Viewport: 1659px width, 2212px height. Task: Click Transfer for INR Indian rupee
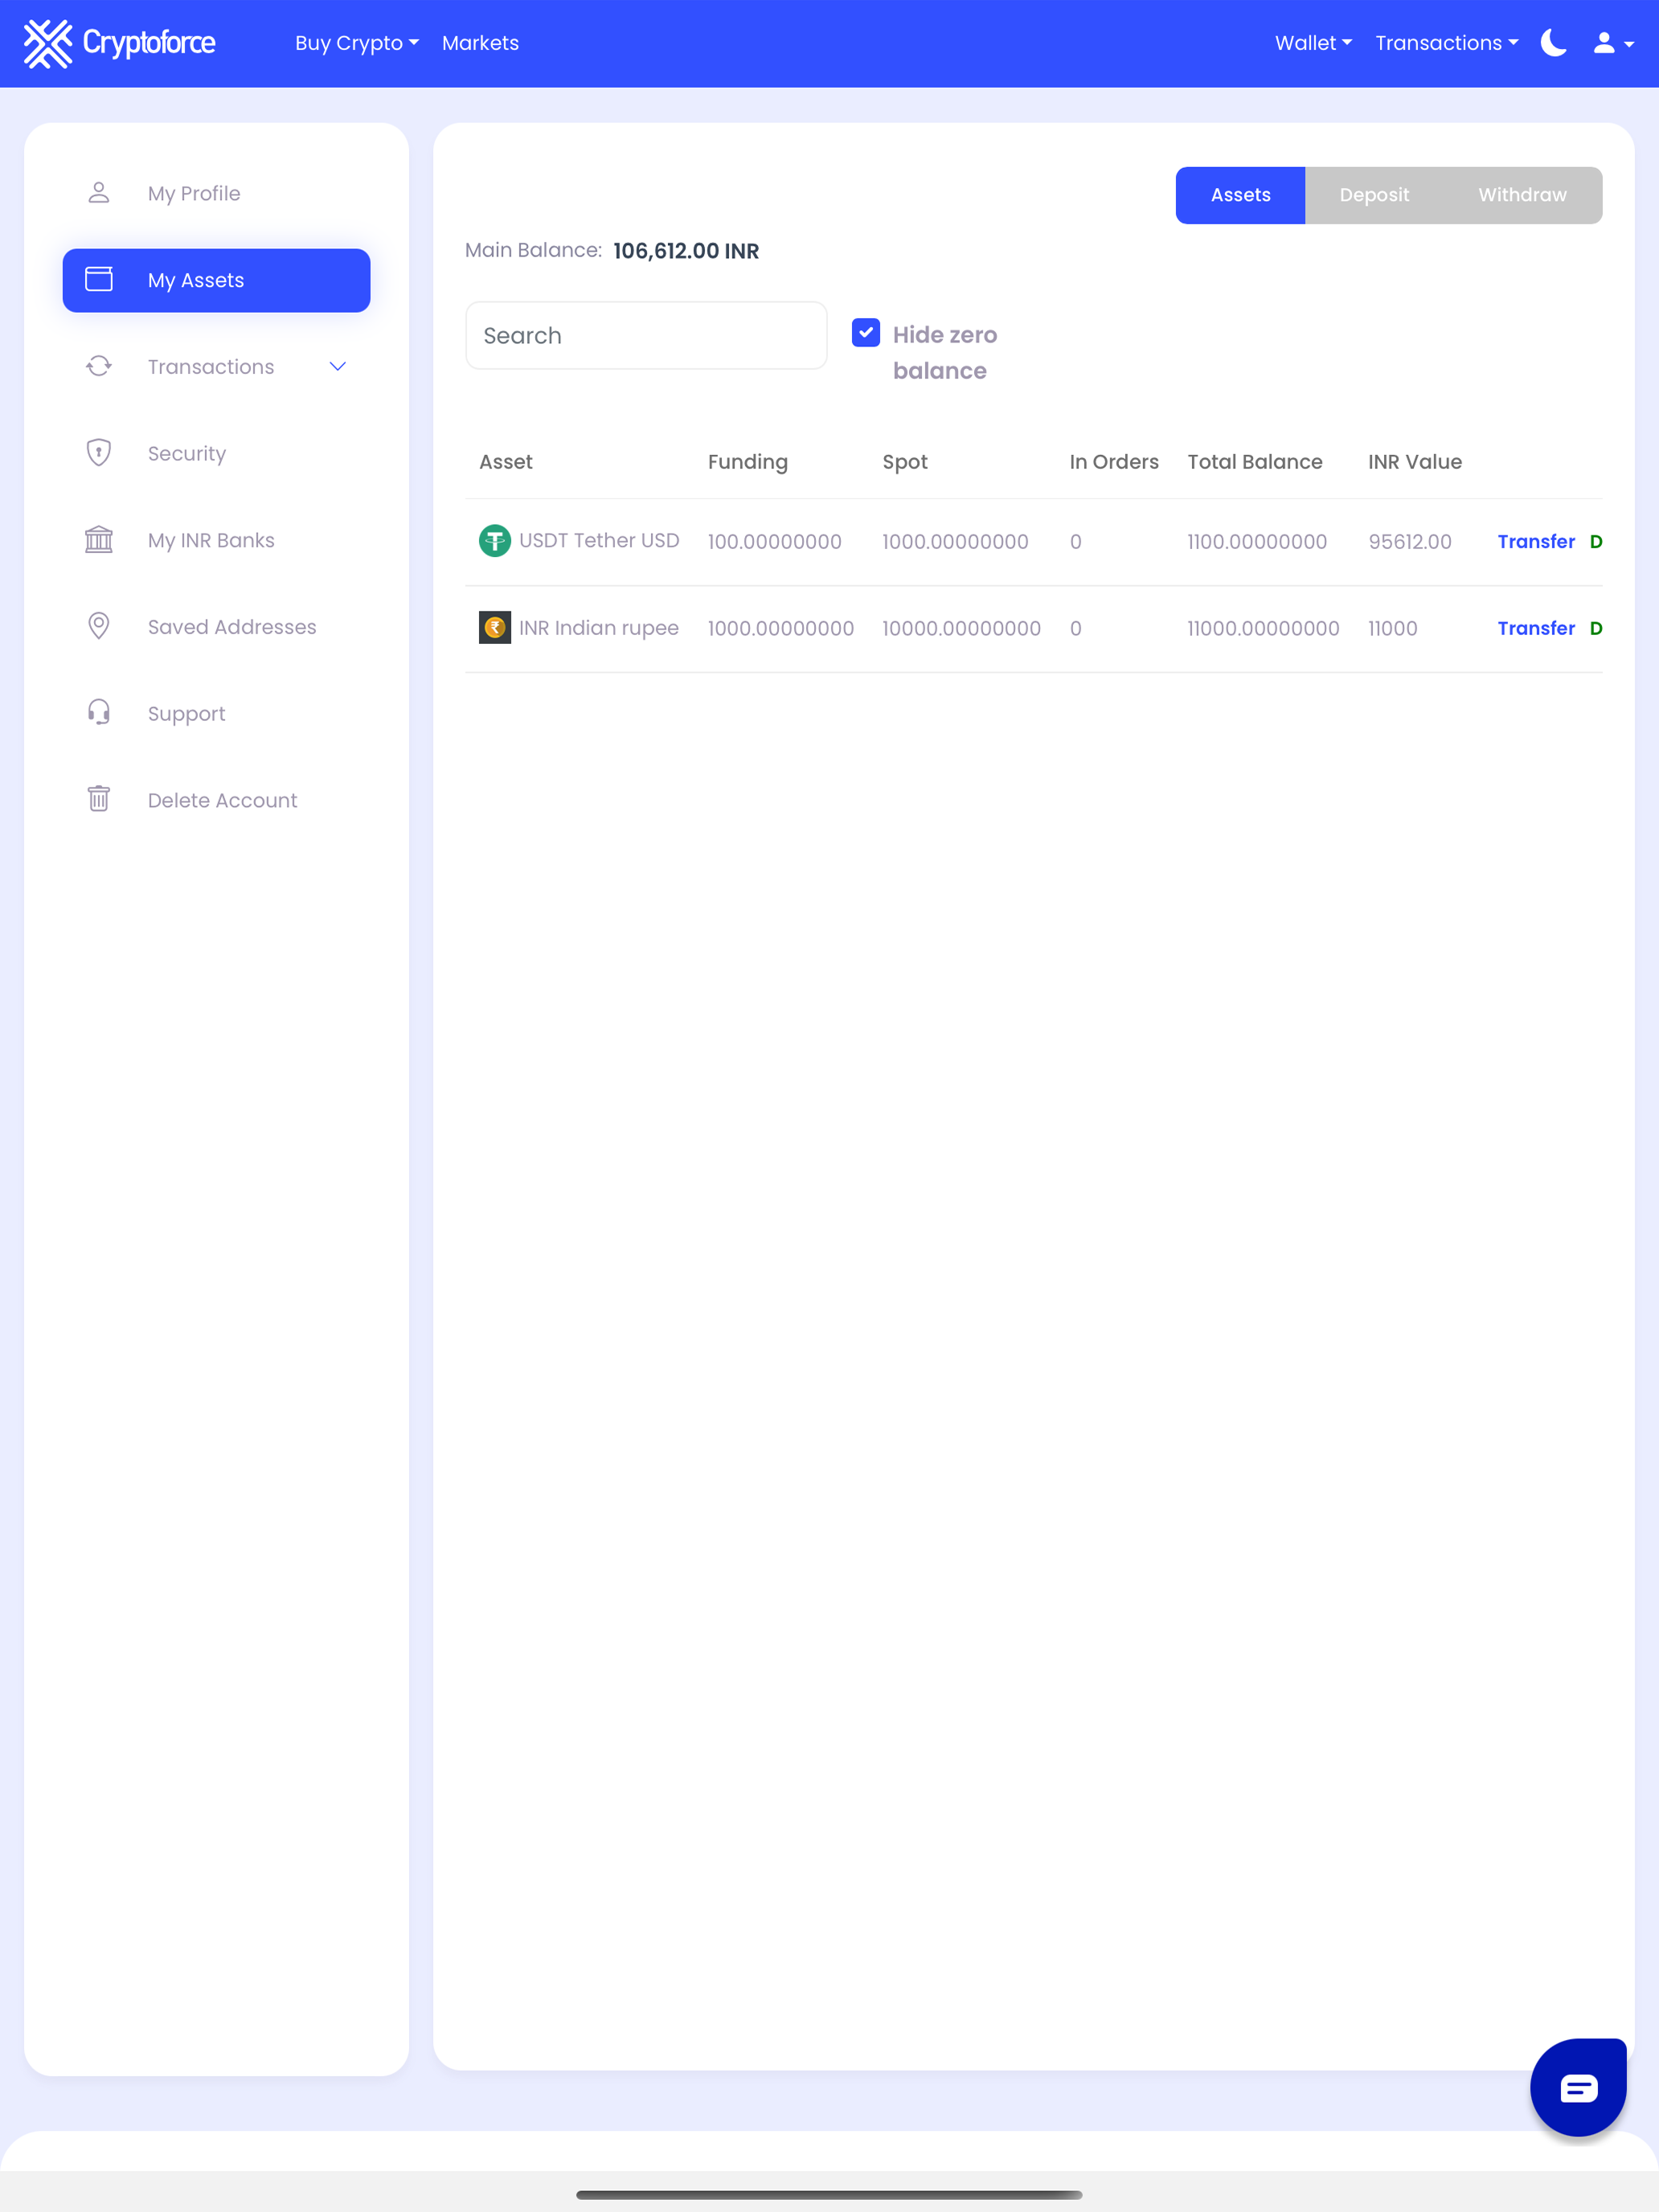1536,628
